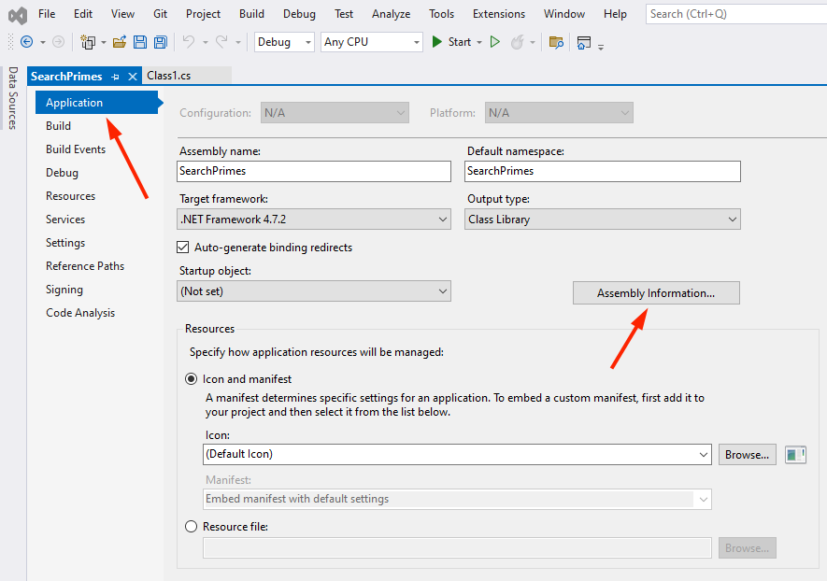Open the Extensions menu

point(499,14)
